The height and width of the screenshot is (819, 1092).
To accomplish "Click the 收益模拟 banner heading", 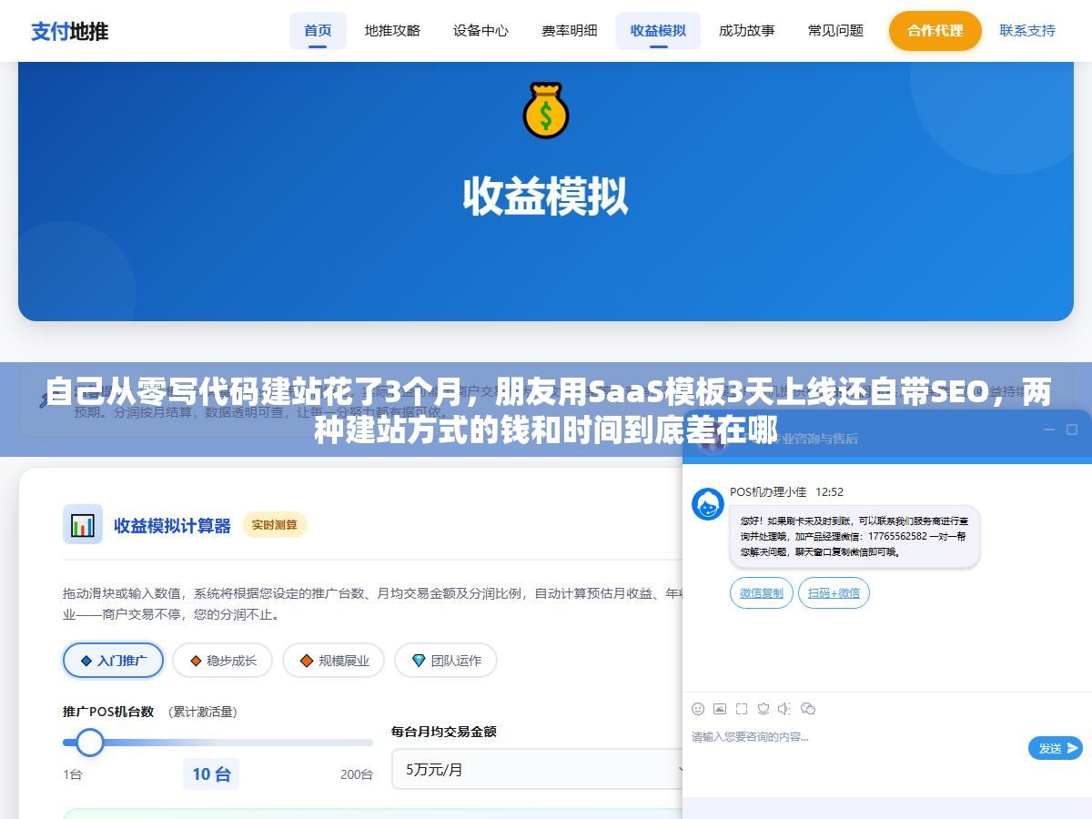I will coord(545,197).
